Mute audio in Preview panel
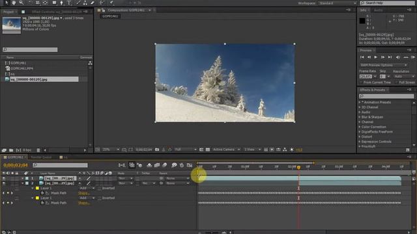The width and height of the screenshot is (417, 234). click(x=398, y=57)
